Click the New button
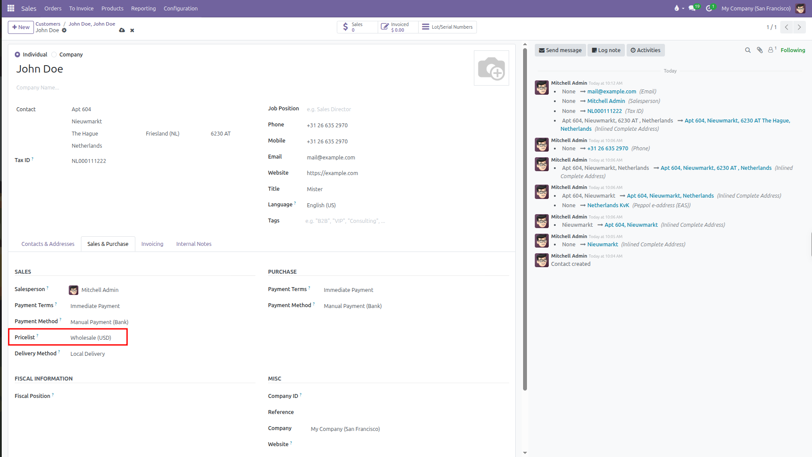The width and height of the screenshot is (812, 457). [x=21, y=27]
